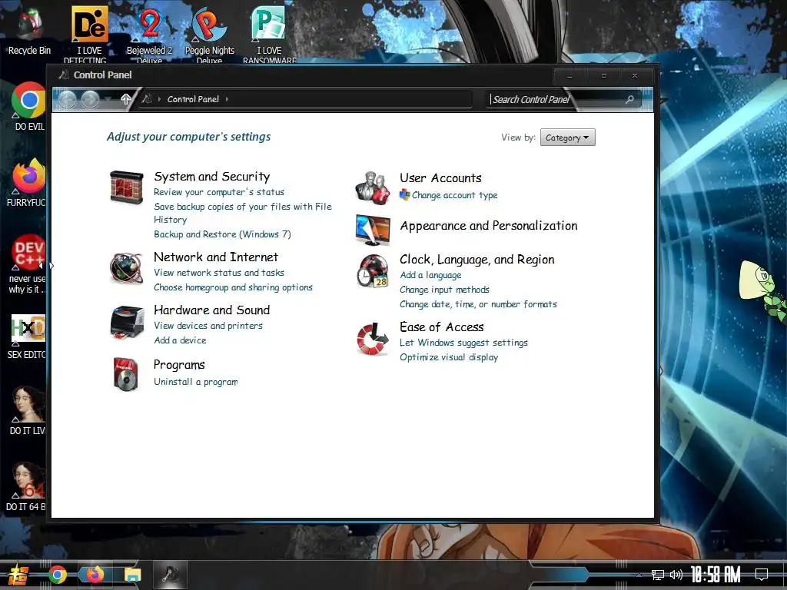Viewport: 787px width, 590px height.
Task: Click the Appearance and Personalization monitor icon
Action: (x=373, y=230)
